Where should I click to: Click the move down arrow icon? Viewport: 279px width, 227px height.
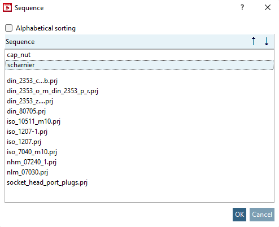pyautogui.click(x=267, y=41)
